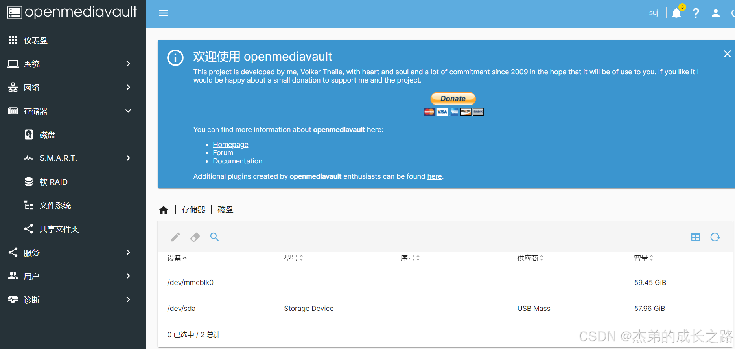The width and height of the screenshot is (735, 349).
Task: Click the 存储器 storage icon
Action: click(x=13, y=111)
